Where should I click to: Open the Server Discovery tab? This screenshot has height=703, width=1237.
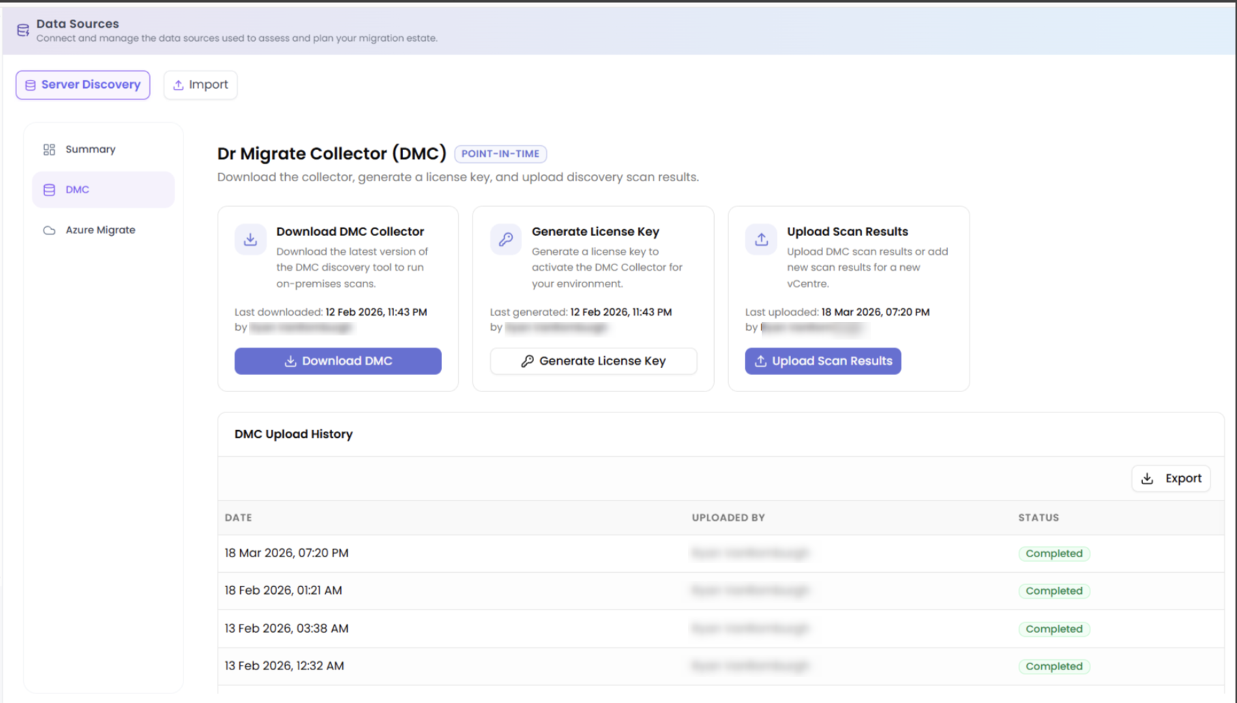tap(83, 85)
